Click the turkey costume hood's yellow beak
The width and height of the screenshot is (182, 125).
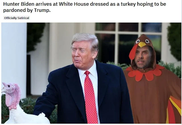[x=142, y=44]
